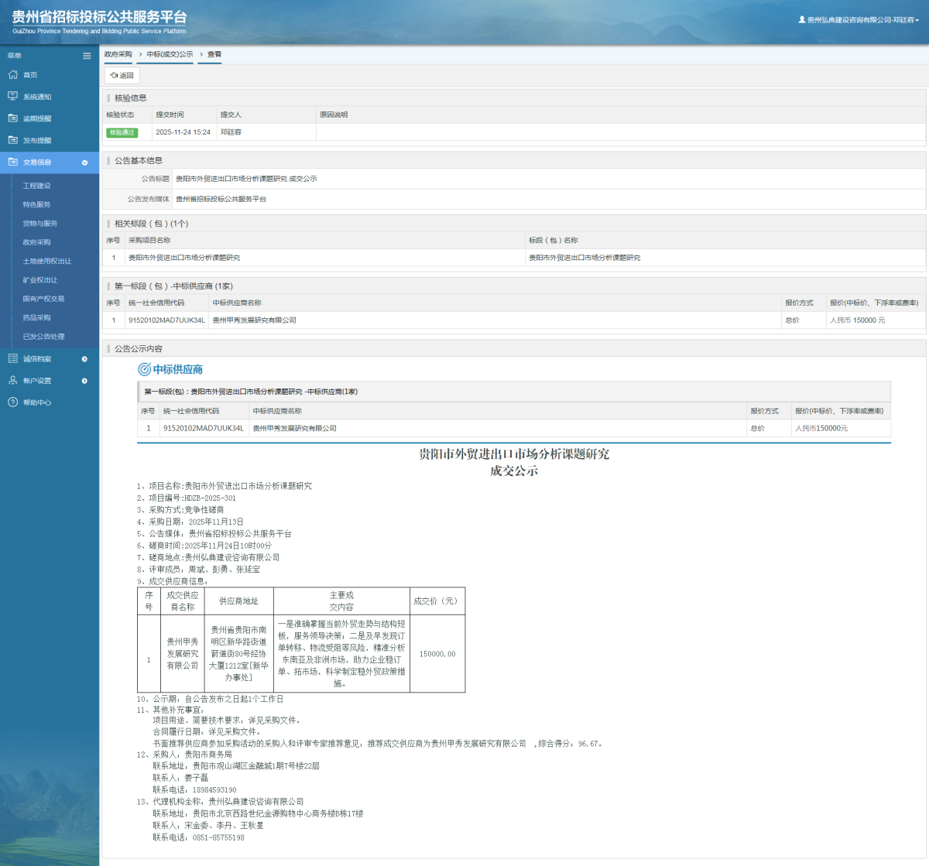Open 系统通知 via its monitor icon
Screen dimensions: 929x866
click(12, 97)
